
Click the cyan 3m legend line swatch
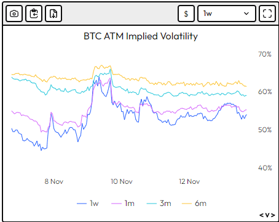[x=152, y=204]
